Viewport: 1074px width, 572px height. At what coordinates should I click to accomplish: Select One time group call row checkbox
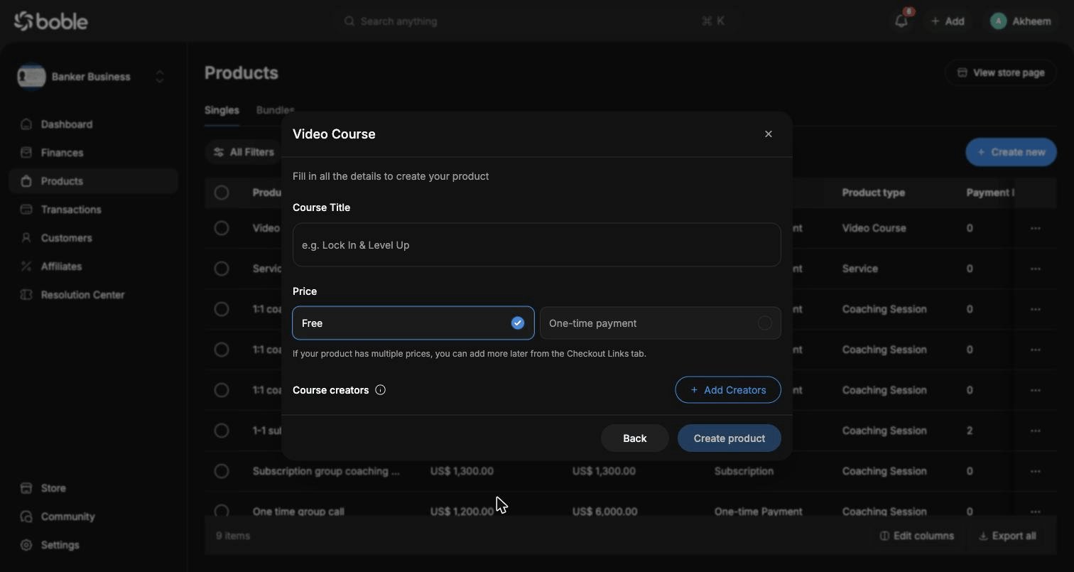222,511
